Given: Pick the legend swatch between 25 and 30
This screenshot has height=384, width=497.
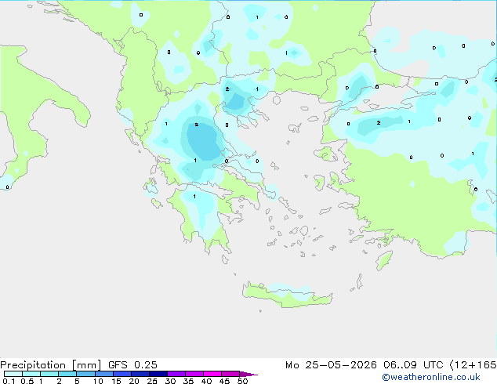Looking at the screenshot, I should [x=158, y=374].
